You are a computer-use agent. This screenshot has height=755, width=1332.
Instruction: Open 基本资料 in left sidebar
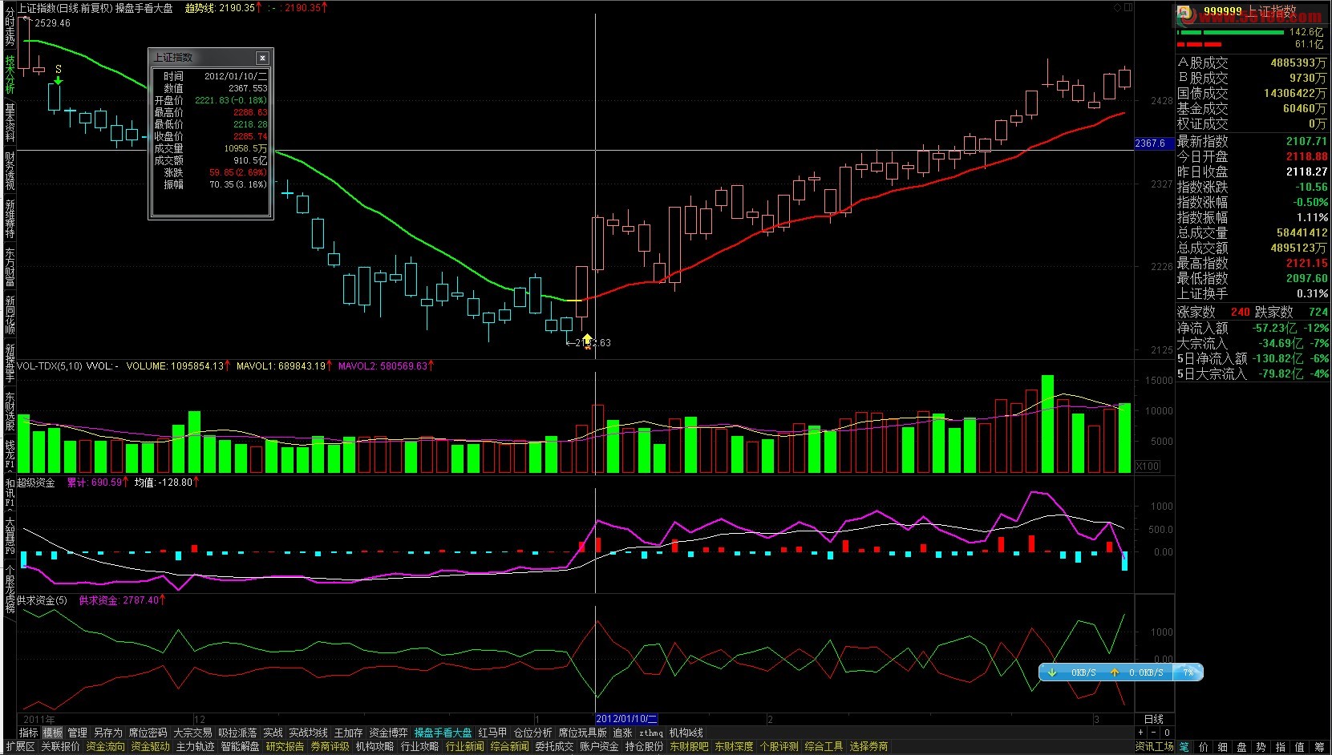point(10,123)
